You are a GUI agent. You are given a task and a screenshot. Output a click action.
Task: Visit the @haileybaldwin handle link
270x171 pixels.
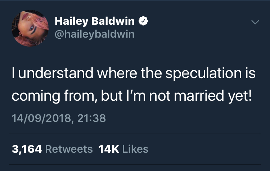pyautogui.click(x=95, y=34)
